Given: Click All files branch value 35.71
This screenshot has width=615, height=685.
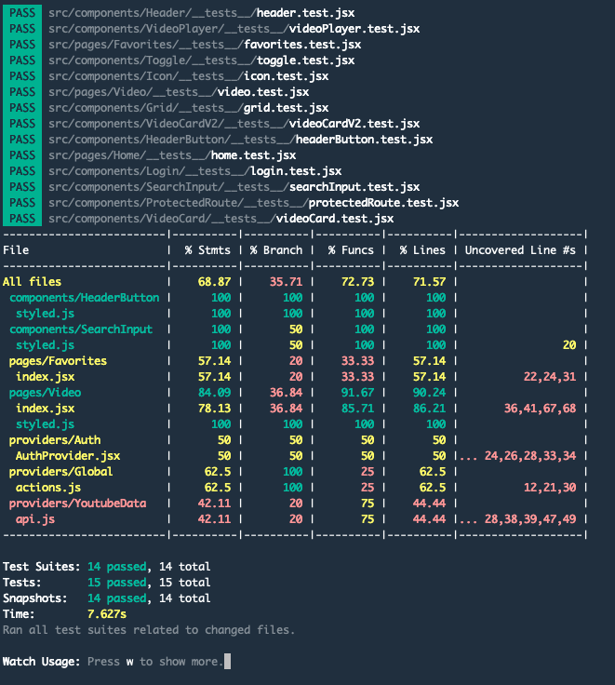Looking at the screenshot, I should click(286, 282).
